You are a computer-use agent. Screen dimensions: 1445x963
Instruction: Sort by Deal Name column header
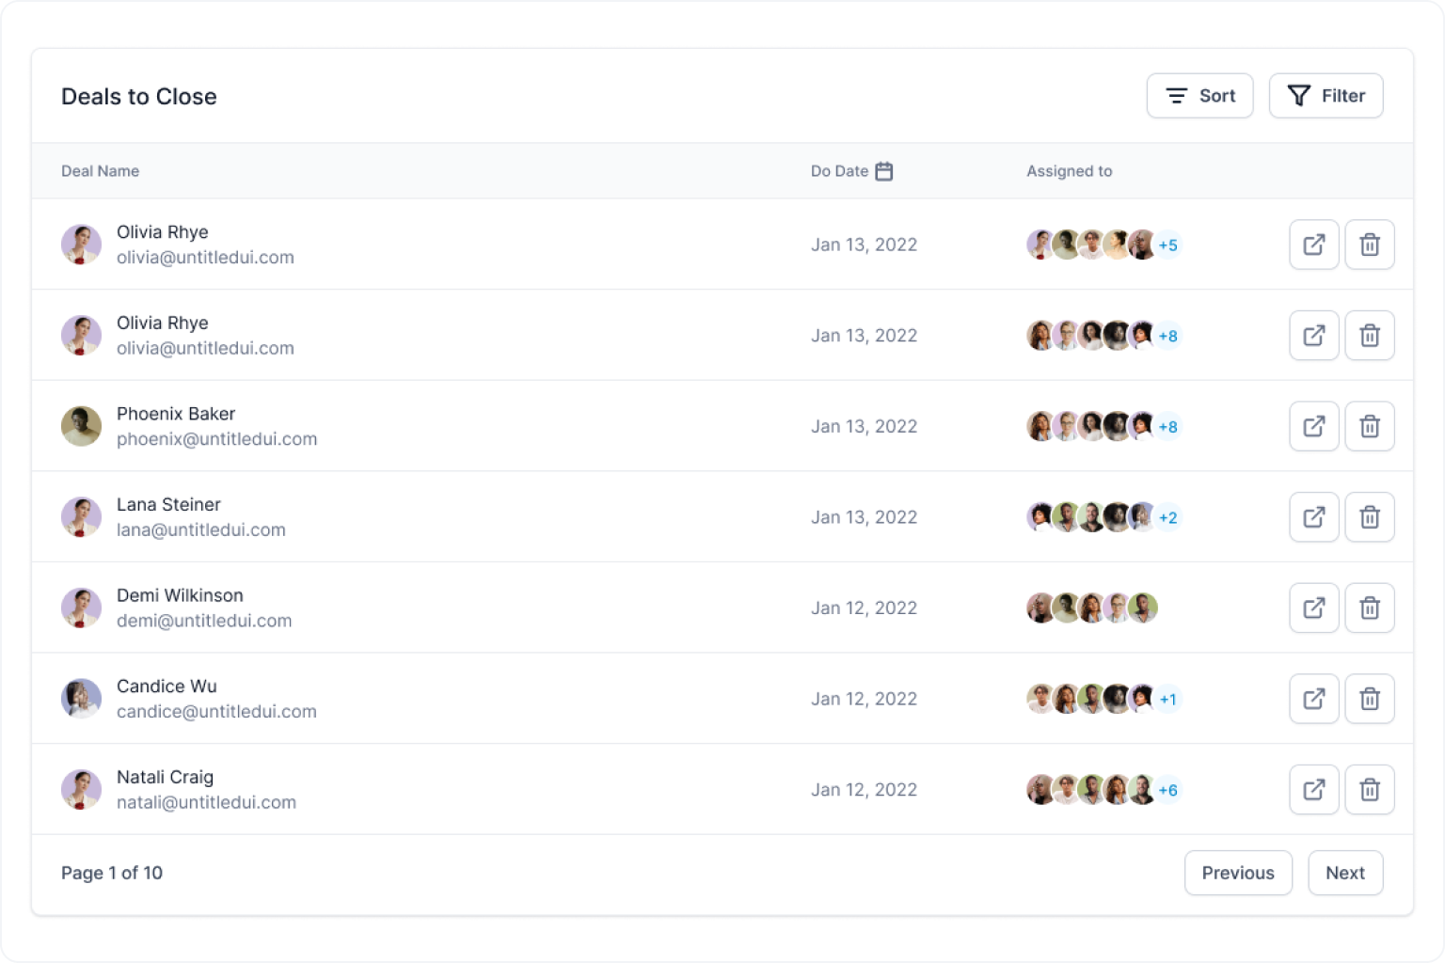tap(100, 171)
